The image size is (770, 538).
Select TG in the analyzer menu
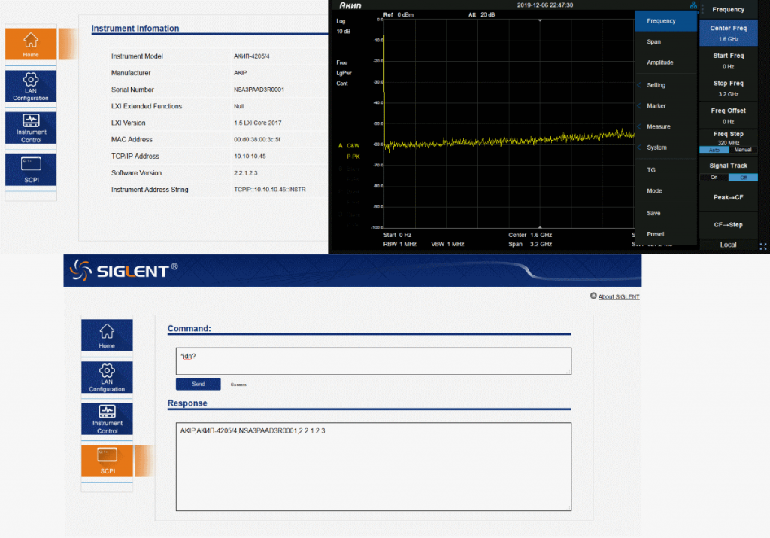coord(665,170)
